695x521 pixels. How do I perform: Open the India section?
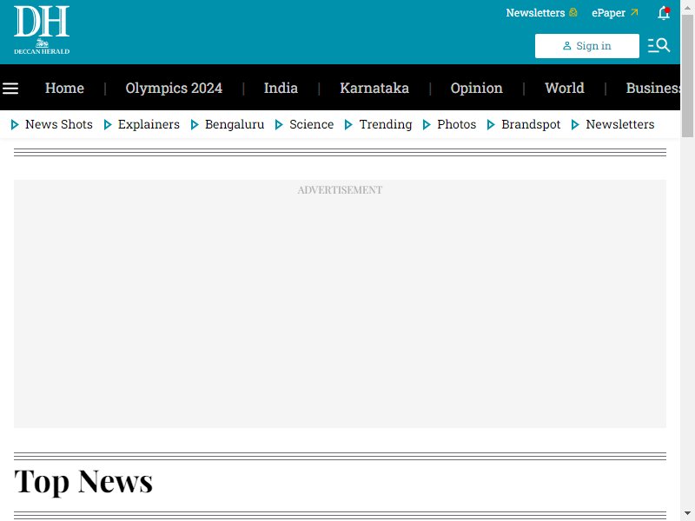281,89
